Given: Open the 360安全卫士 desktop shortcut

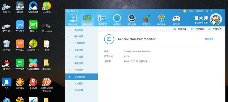Looking at the screenshot, I should (33, 45).
